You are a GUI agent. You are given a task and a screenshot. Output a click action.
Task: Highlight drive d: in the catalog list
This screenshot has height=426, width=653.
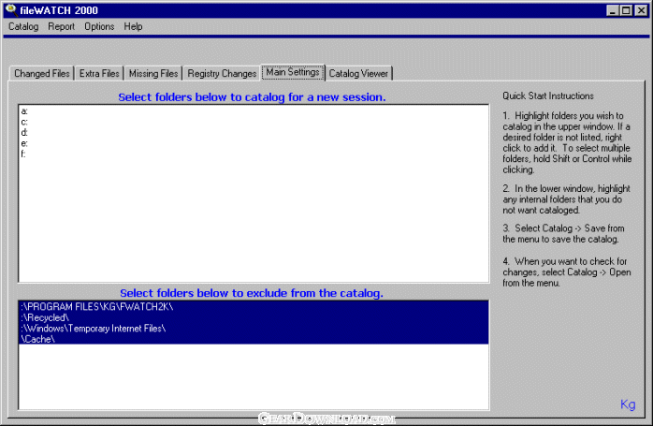254,133
